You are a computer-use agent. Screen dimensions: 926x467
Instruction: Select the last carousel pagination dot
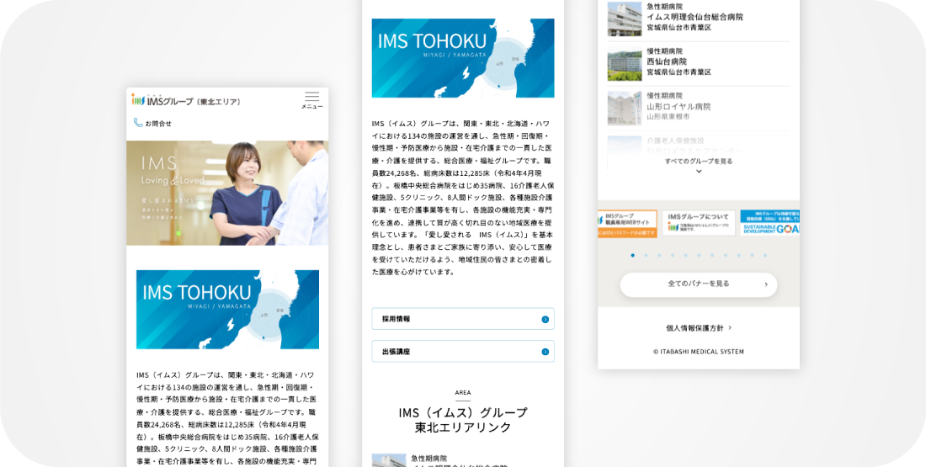(764, 255)
